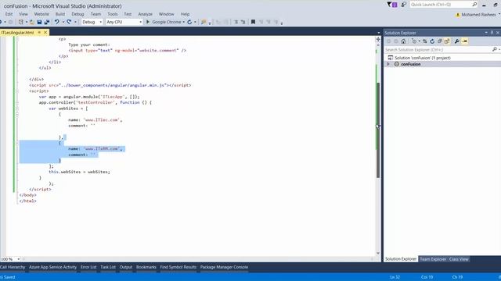Click the Open File folder icon

point(31,22)
